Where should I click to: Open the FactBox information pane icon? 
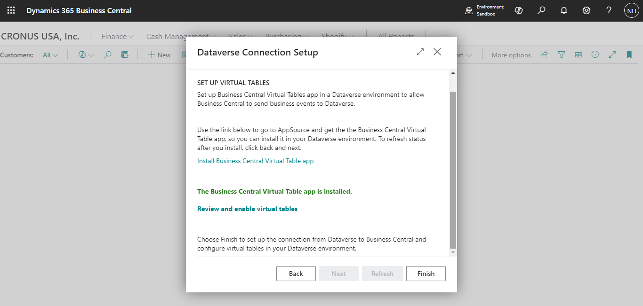pyautogui.click(x=595, y=55)
